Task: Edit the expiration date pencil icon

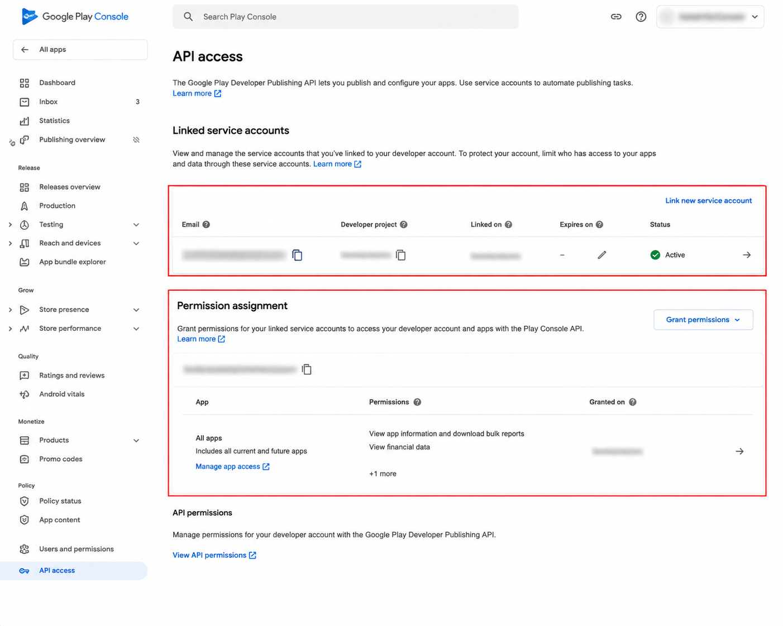Action: 601,255
